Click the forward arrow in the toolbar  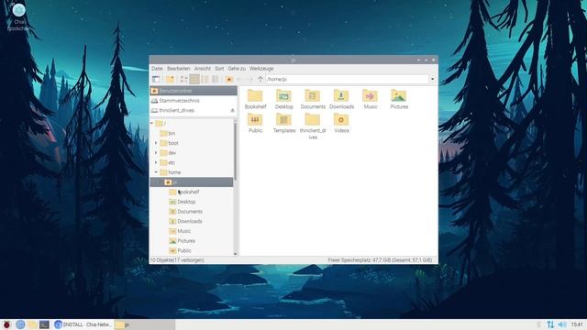pyautogui.click(x=249, y=79)
